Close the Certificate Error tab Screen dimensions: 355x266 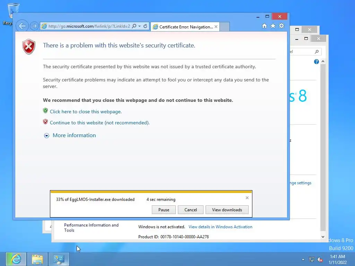216,27
